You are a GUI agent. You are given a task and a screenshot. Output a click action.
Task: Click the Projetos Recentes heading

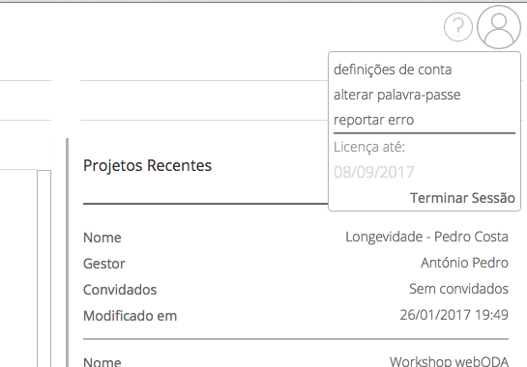pyautogui.click(x=147, y=165)
